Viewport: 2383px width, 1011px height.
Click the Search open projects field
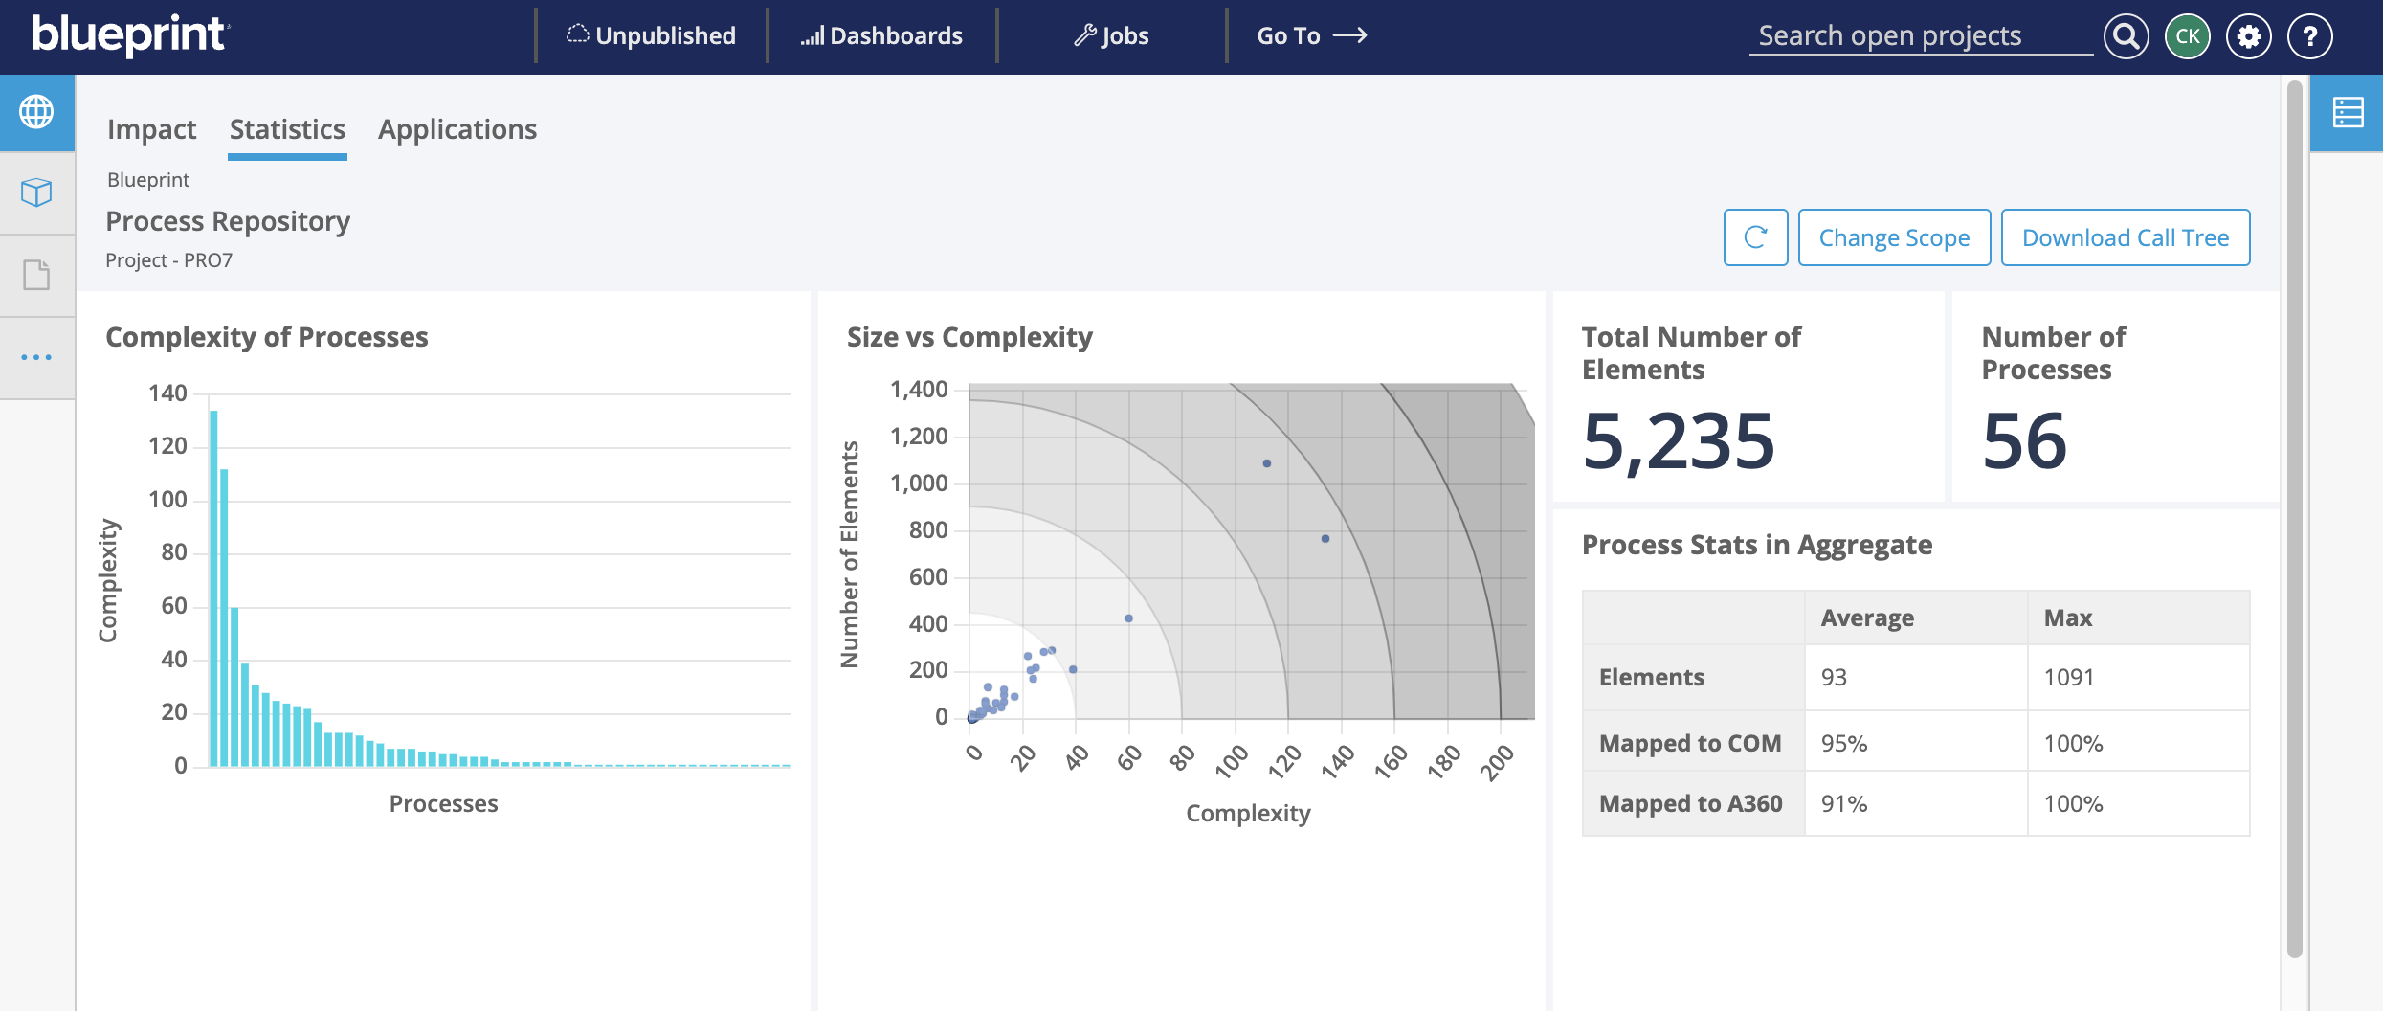(1919, 36)
